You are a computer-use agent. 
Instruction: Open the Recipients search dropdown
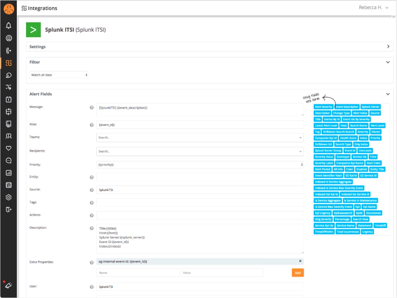click(x=200, y=151)
